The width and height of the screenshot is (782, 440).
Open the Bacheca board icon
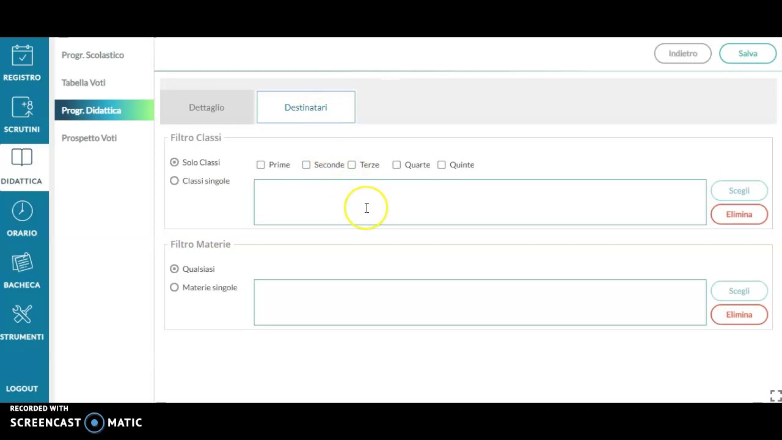pyautogui.click(x=22, y=263)
